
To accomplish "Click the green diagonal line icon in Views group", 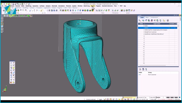I will [x=104, y=10].
